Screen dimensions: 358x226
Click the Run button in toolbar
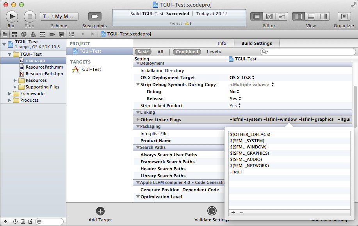point(12,16)
